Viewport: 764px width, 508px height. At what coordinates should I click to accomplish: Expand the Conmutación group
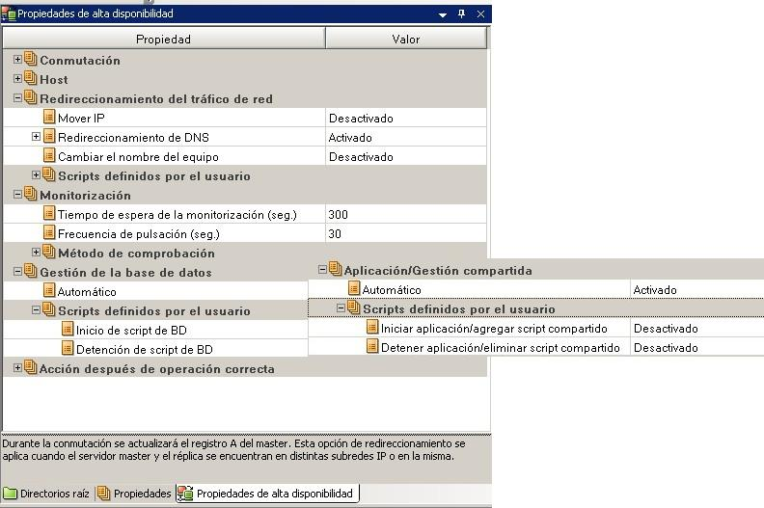[x=17, y=60]
